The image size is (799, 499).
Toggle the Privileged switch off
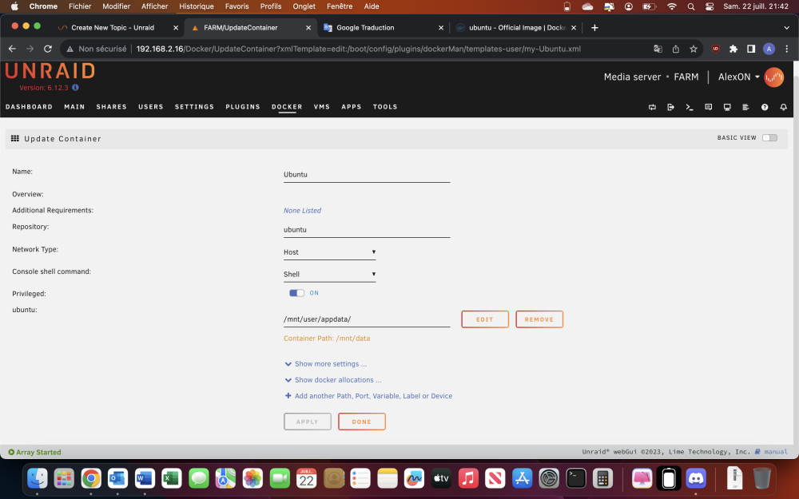coord(296,293)
